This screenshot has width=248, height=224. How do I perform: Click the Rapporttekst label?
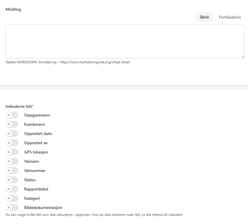click(x=36, y=189)
